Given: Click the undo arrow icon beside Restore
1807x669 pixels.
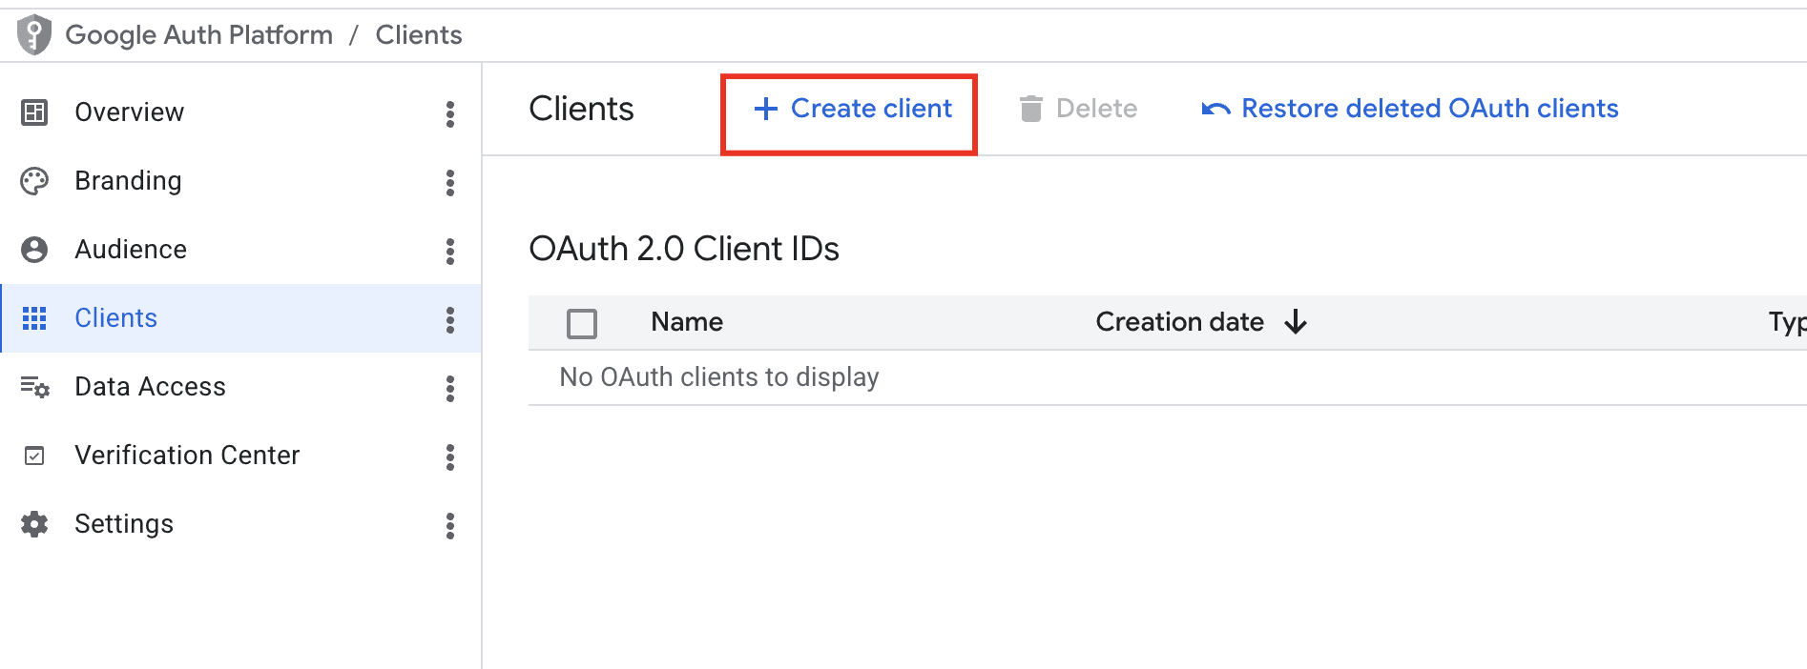Looking at the screenshot, I should [1215, 110].
